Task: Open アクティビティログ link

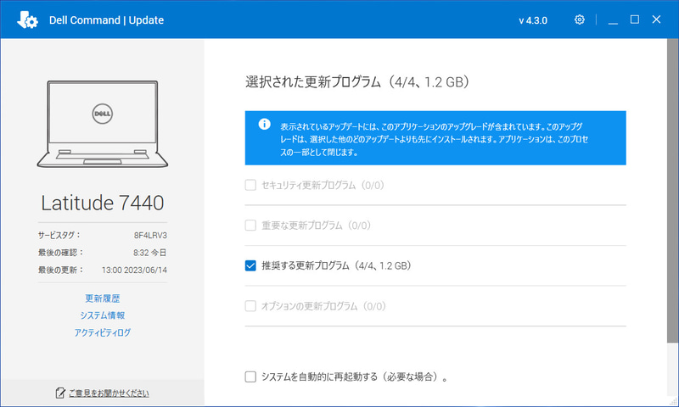Action: (x=103, y=332)
